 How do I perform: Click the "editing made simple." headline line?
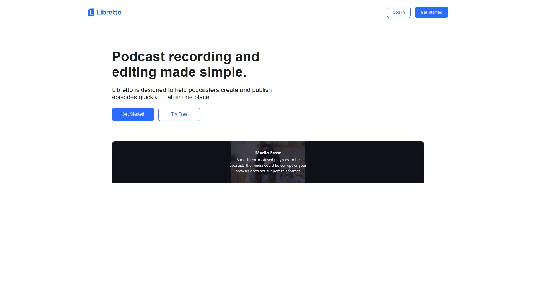tap(179, 72)
